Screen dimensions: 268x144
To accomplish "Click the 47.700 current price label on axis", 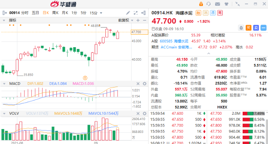I will point(139,32).
